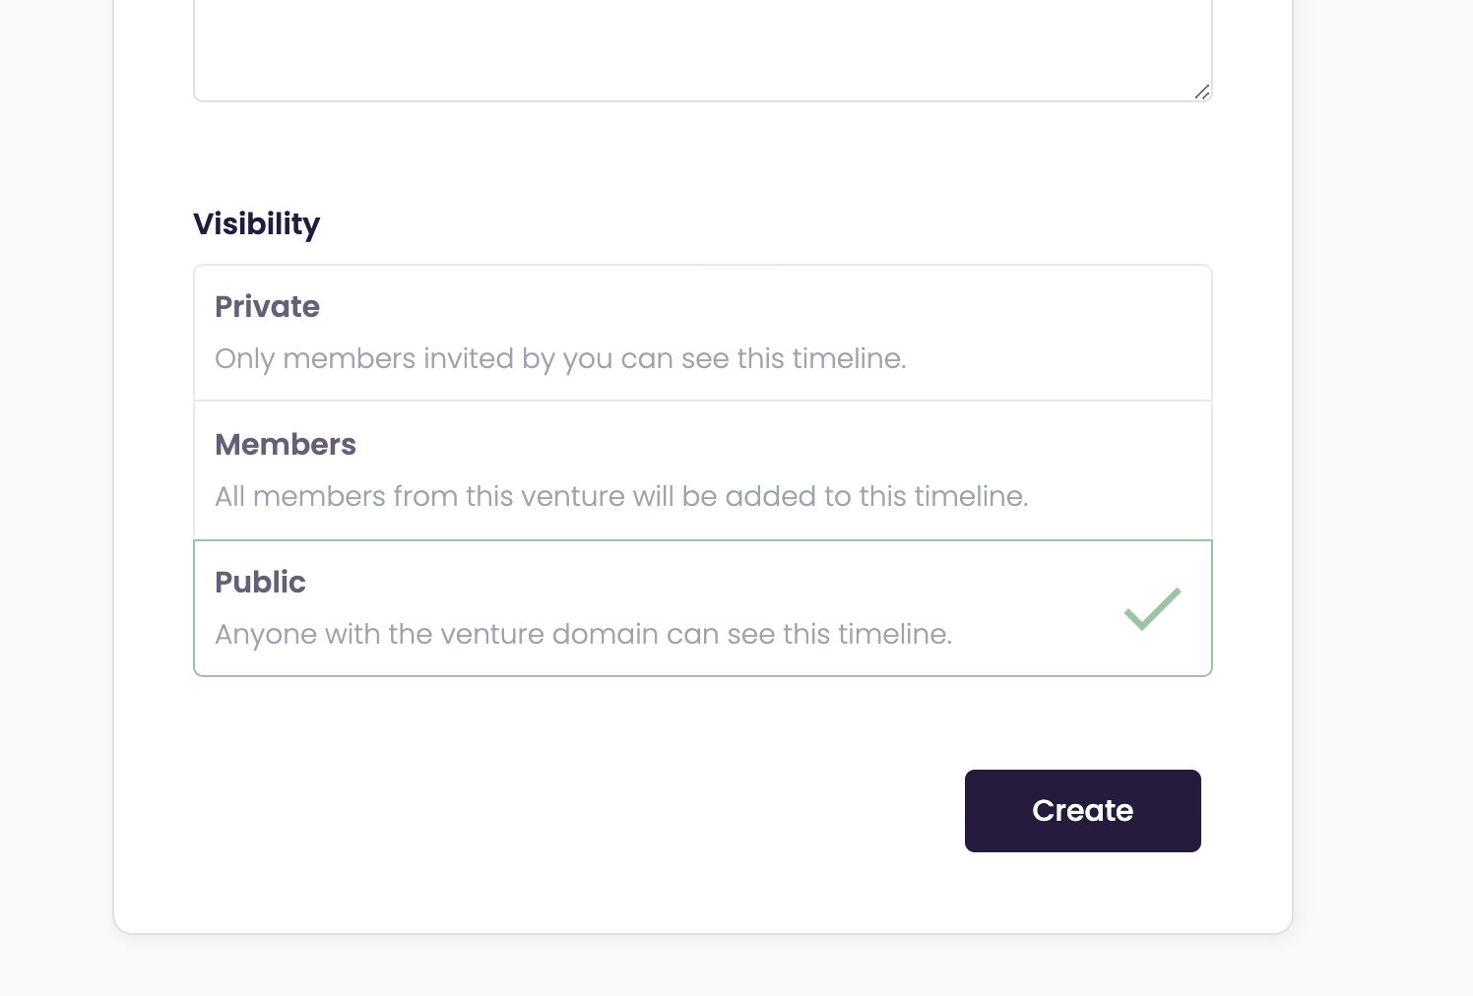Select the Members visibility option

[702, 469]
